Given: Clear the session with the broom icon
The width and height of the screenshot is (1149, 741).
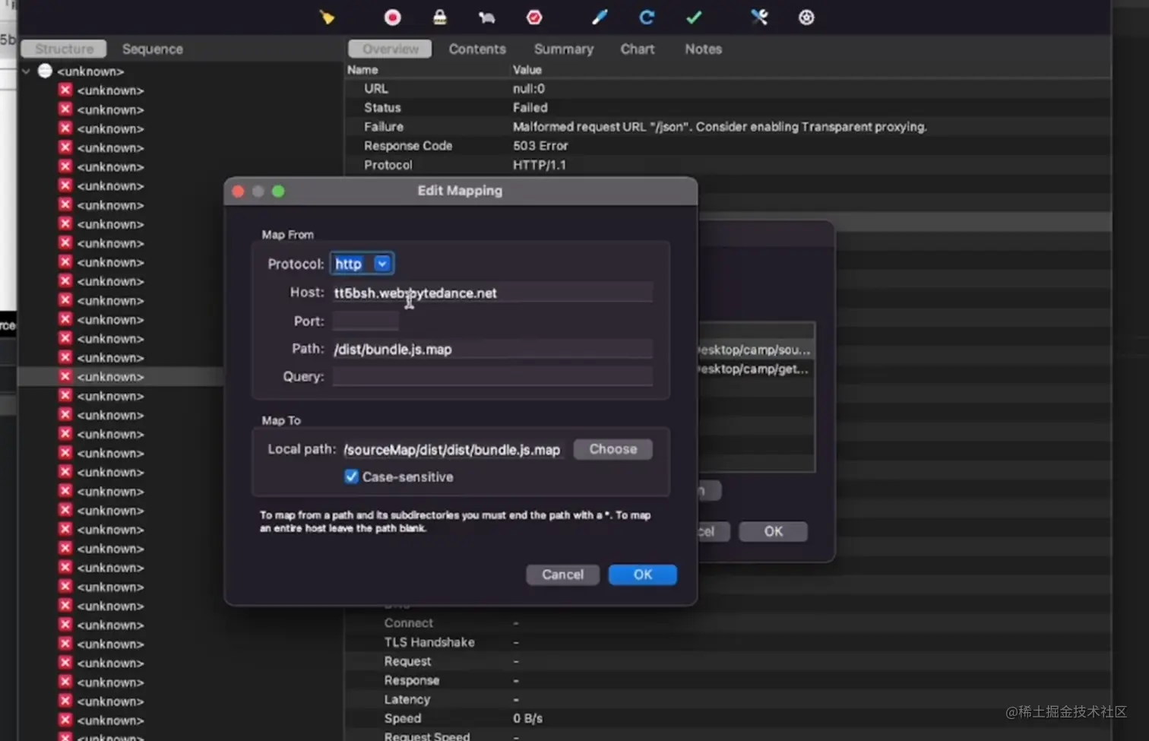Looking at the screenshot, I should tap(327, 17).
